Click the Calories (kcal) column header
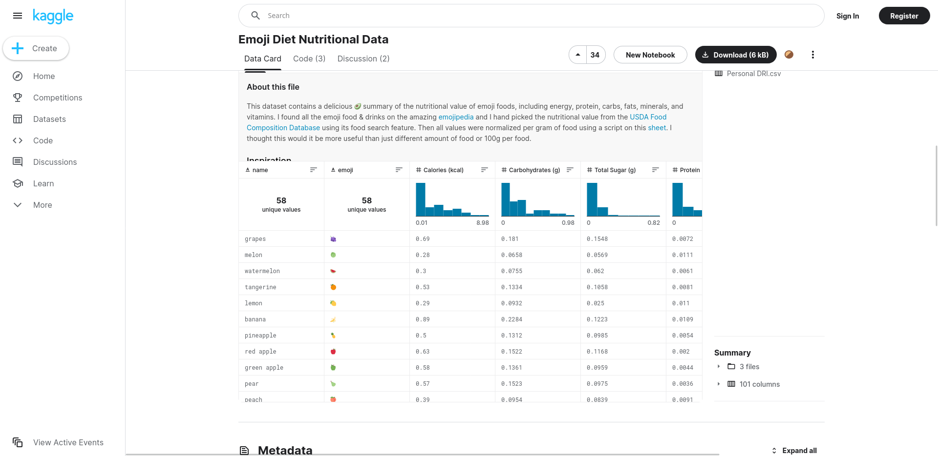The height and width of the screenshot is (456, 938). coord(443,170)
